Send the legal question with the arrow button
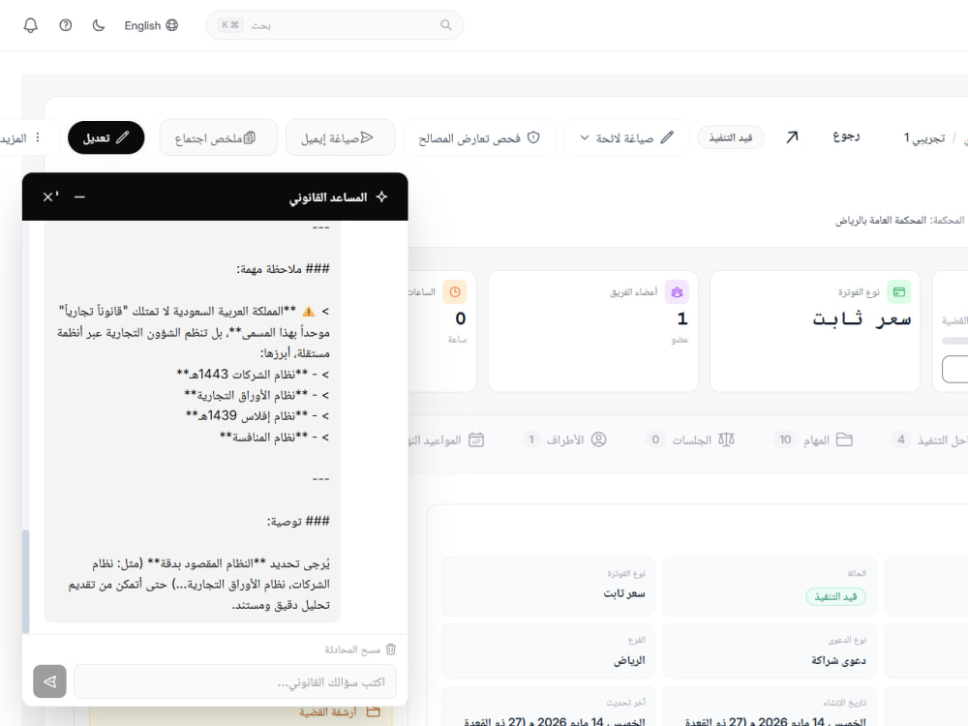 50,681
